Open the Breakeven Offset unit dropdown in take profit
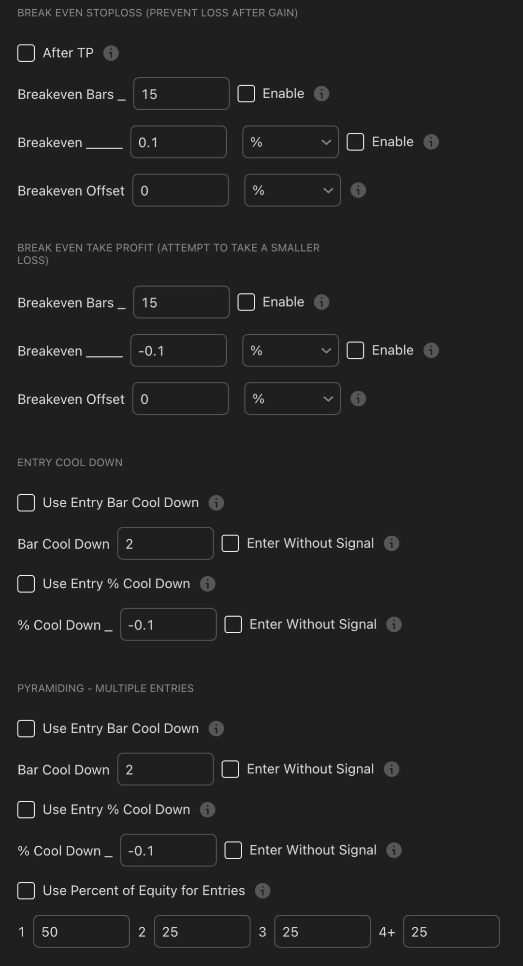 [x=292, y=399]
